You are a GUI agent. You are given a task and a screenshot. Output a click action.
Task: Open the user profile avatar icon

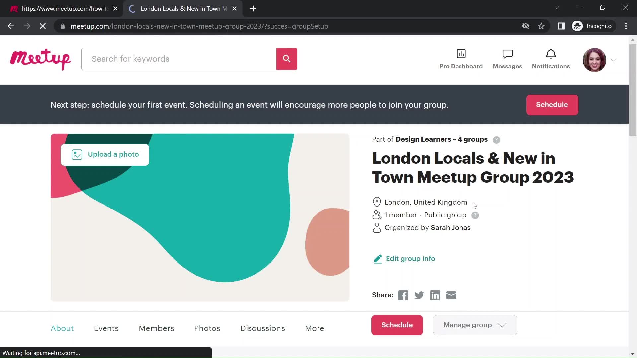click(x=594, y=59)
